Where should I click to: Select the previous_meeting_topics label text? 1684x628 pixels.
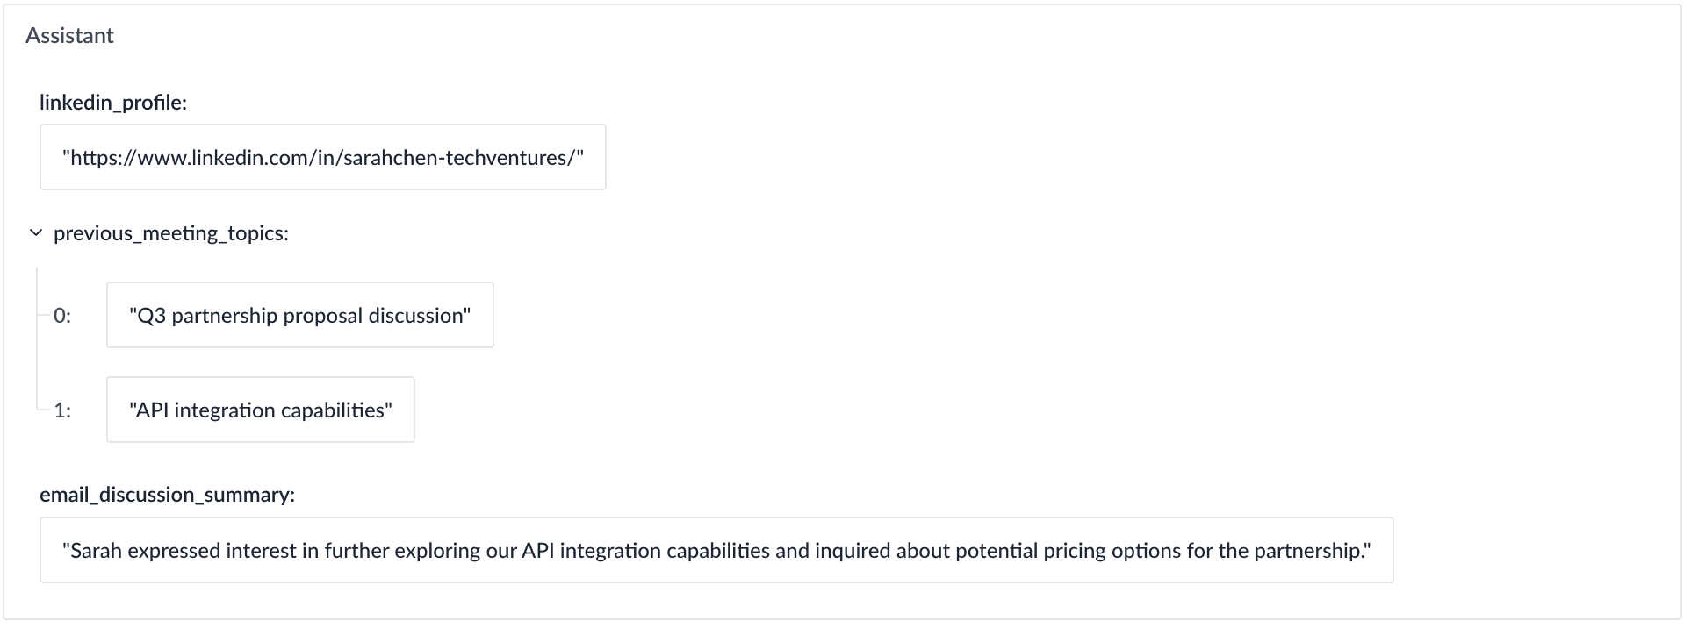[171, 233]
